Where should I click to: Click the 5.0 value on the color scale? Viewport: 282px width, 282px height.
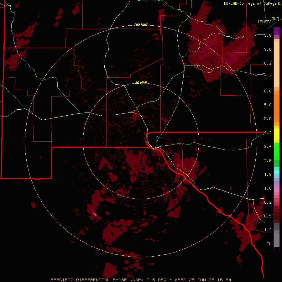pyautogui.click(x=268, y=119)
